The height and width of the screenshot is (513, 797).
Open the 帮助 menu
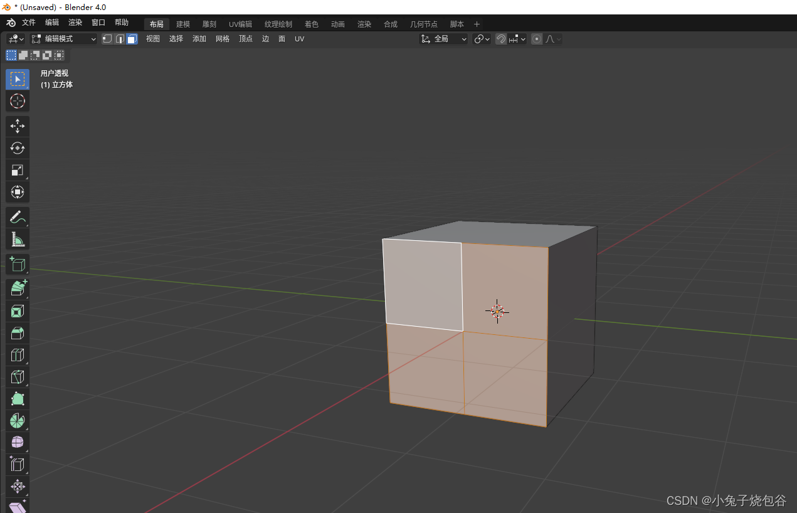coord(122,23)
